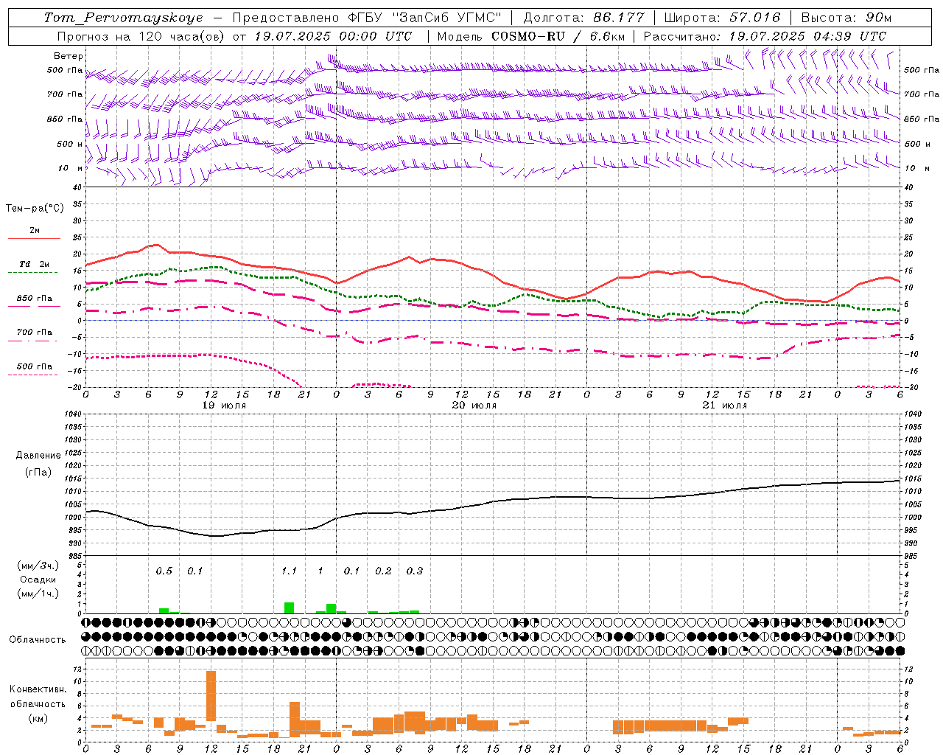Screen dimensions: 943x755
Task: Select the Широта: 57.016 header value
Action: [x=723, y=18]
